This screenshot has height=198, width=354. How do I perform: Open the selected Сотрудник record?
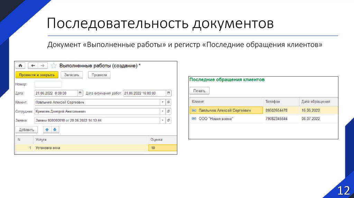pos(168,111)
